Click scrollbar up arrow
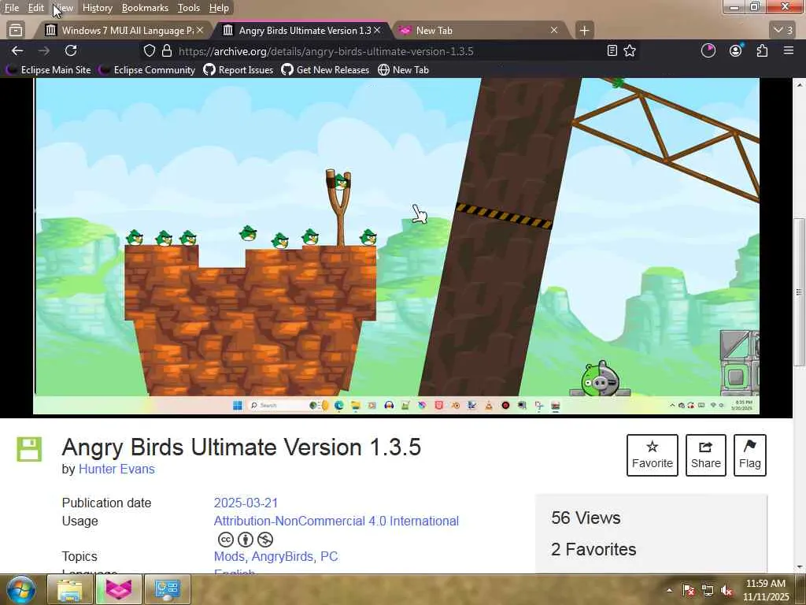 click(799, 84)
